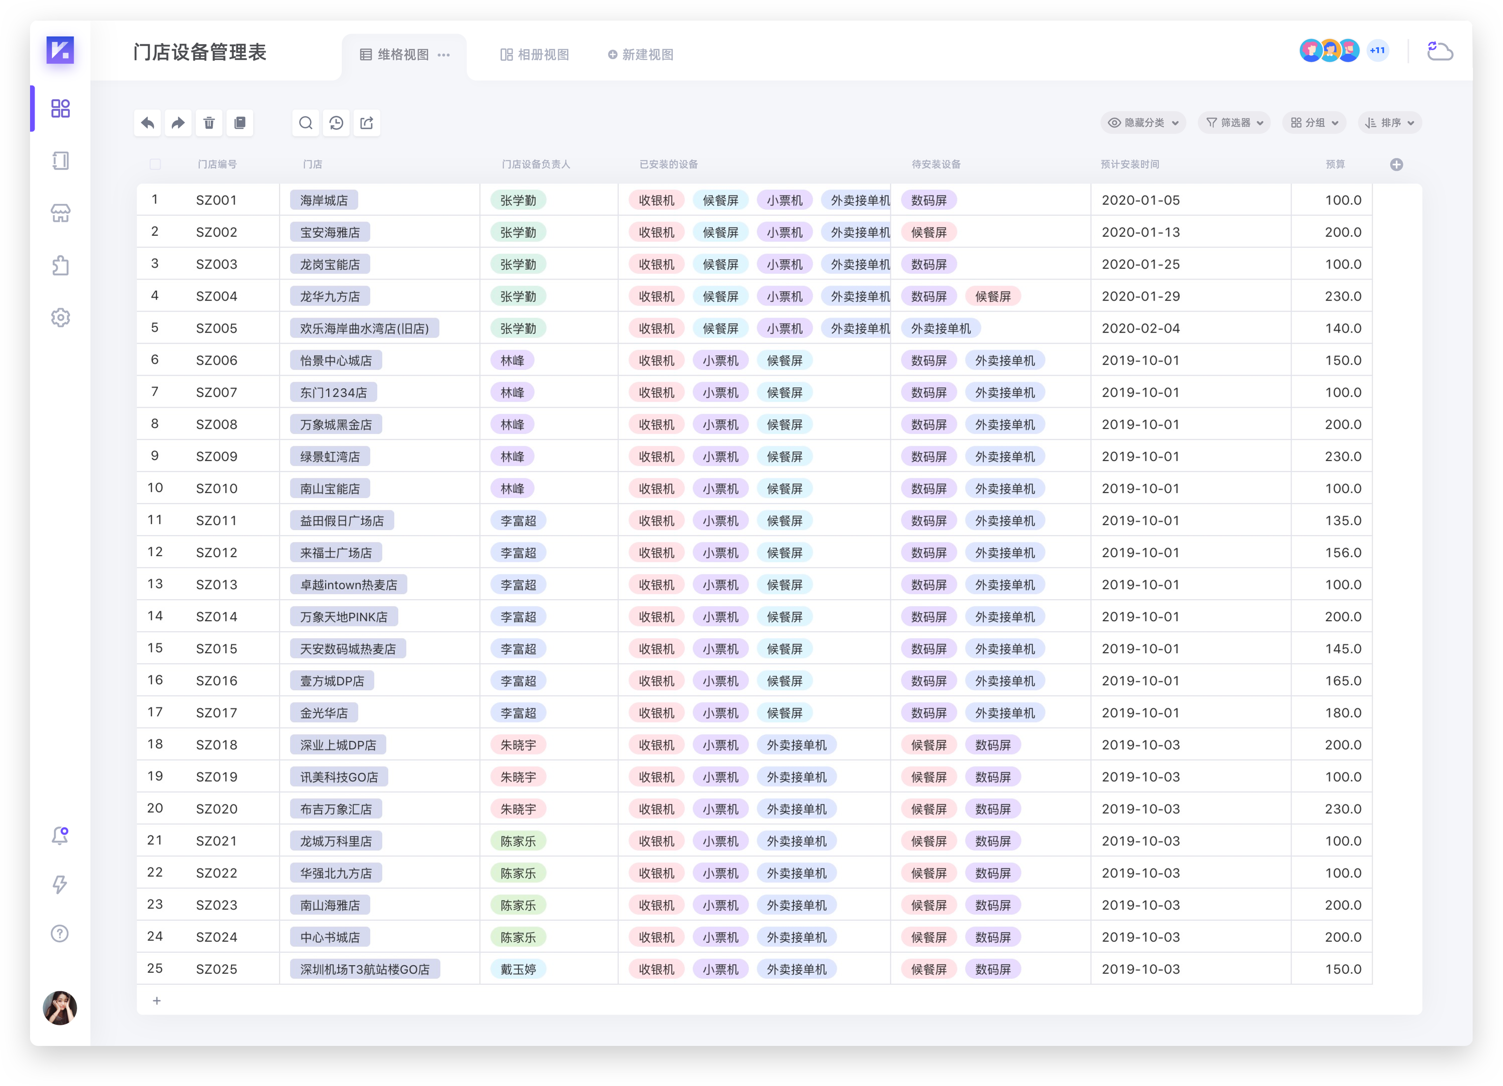Screen dimensions: 1503x1086
Task: Open the 分组 grouping dropdown
Action: 1314,123
